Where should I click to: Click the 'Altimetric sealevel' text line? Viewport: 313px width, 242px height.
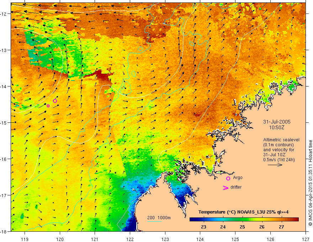(x=281, y=140)
